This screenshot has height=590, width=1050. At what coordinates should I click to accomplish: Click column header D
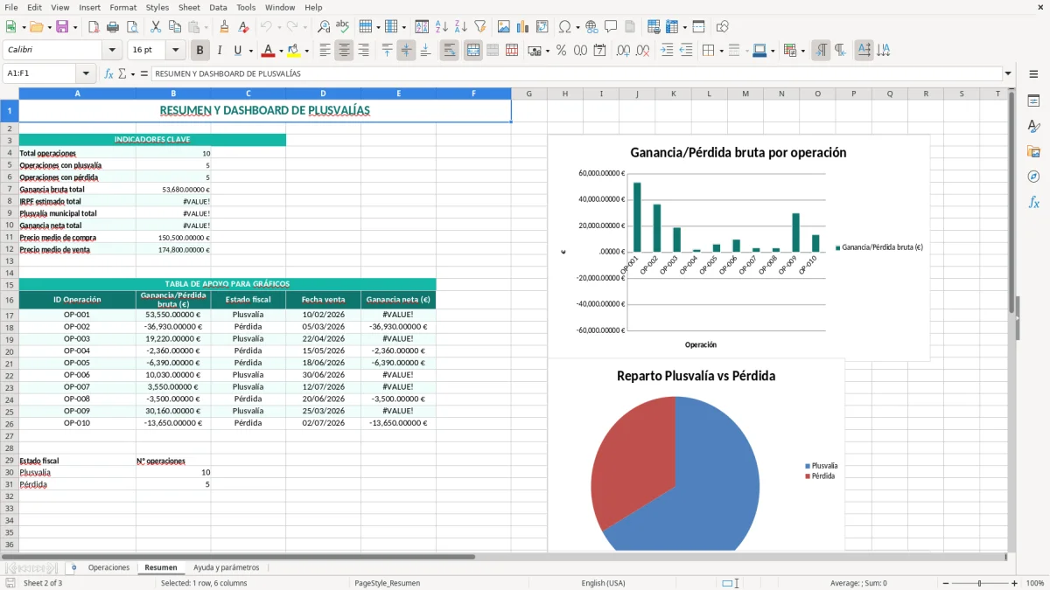click(323, 94)
